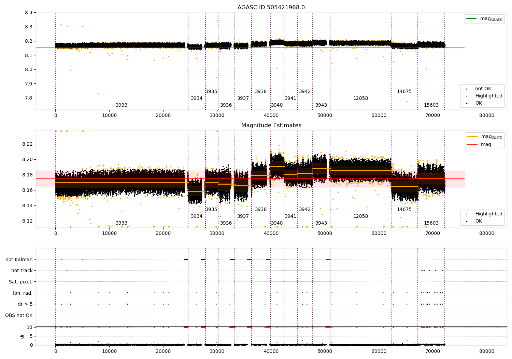Click the 'Magnitude Estimates' plot title

click(271, 125)
